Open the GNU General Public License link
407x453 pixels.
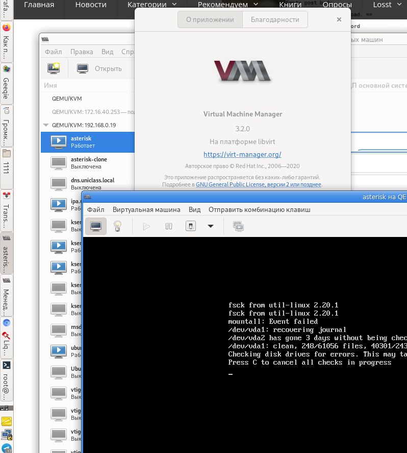[259, 184]
